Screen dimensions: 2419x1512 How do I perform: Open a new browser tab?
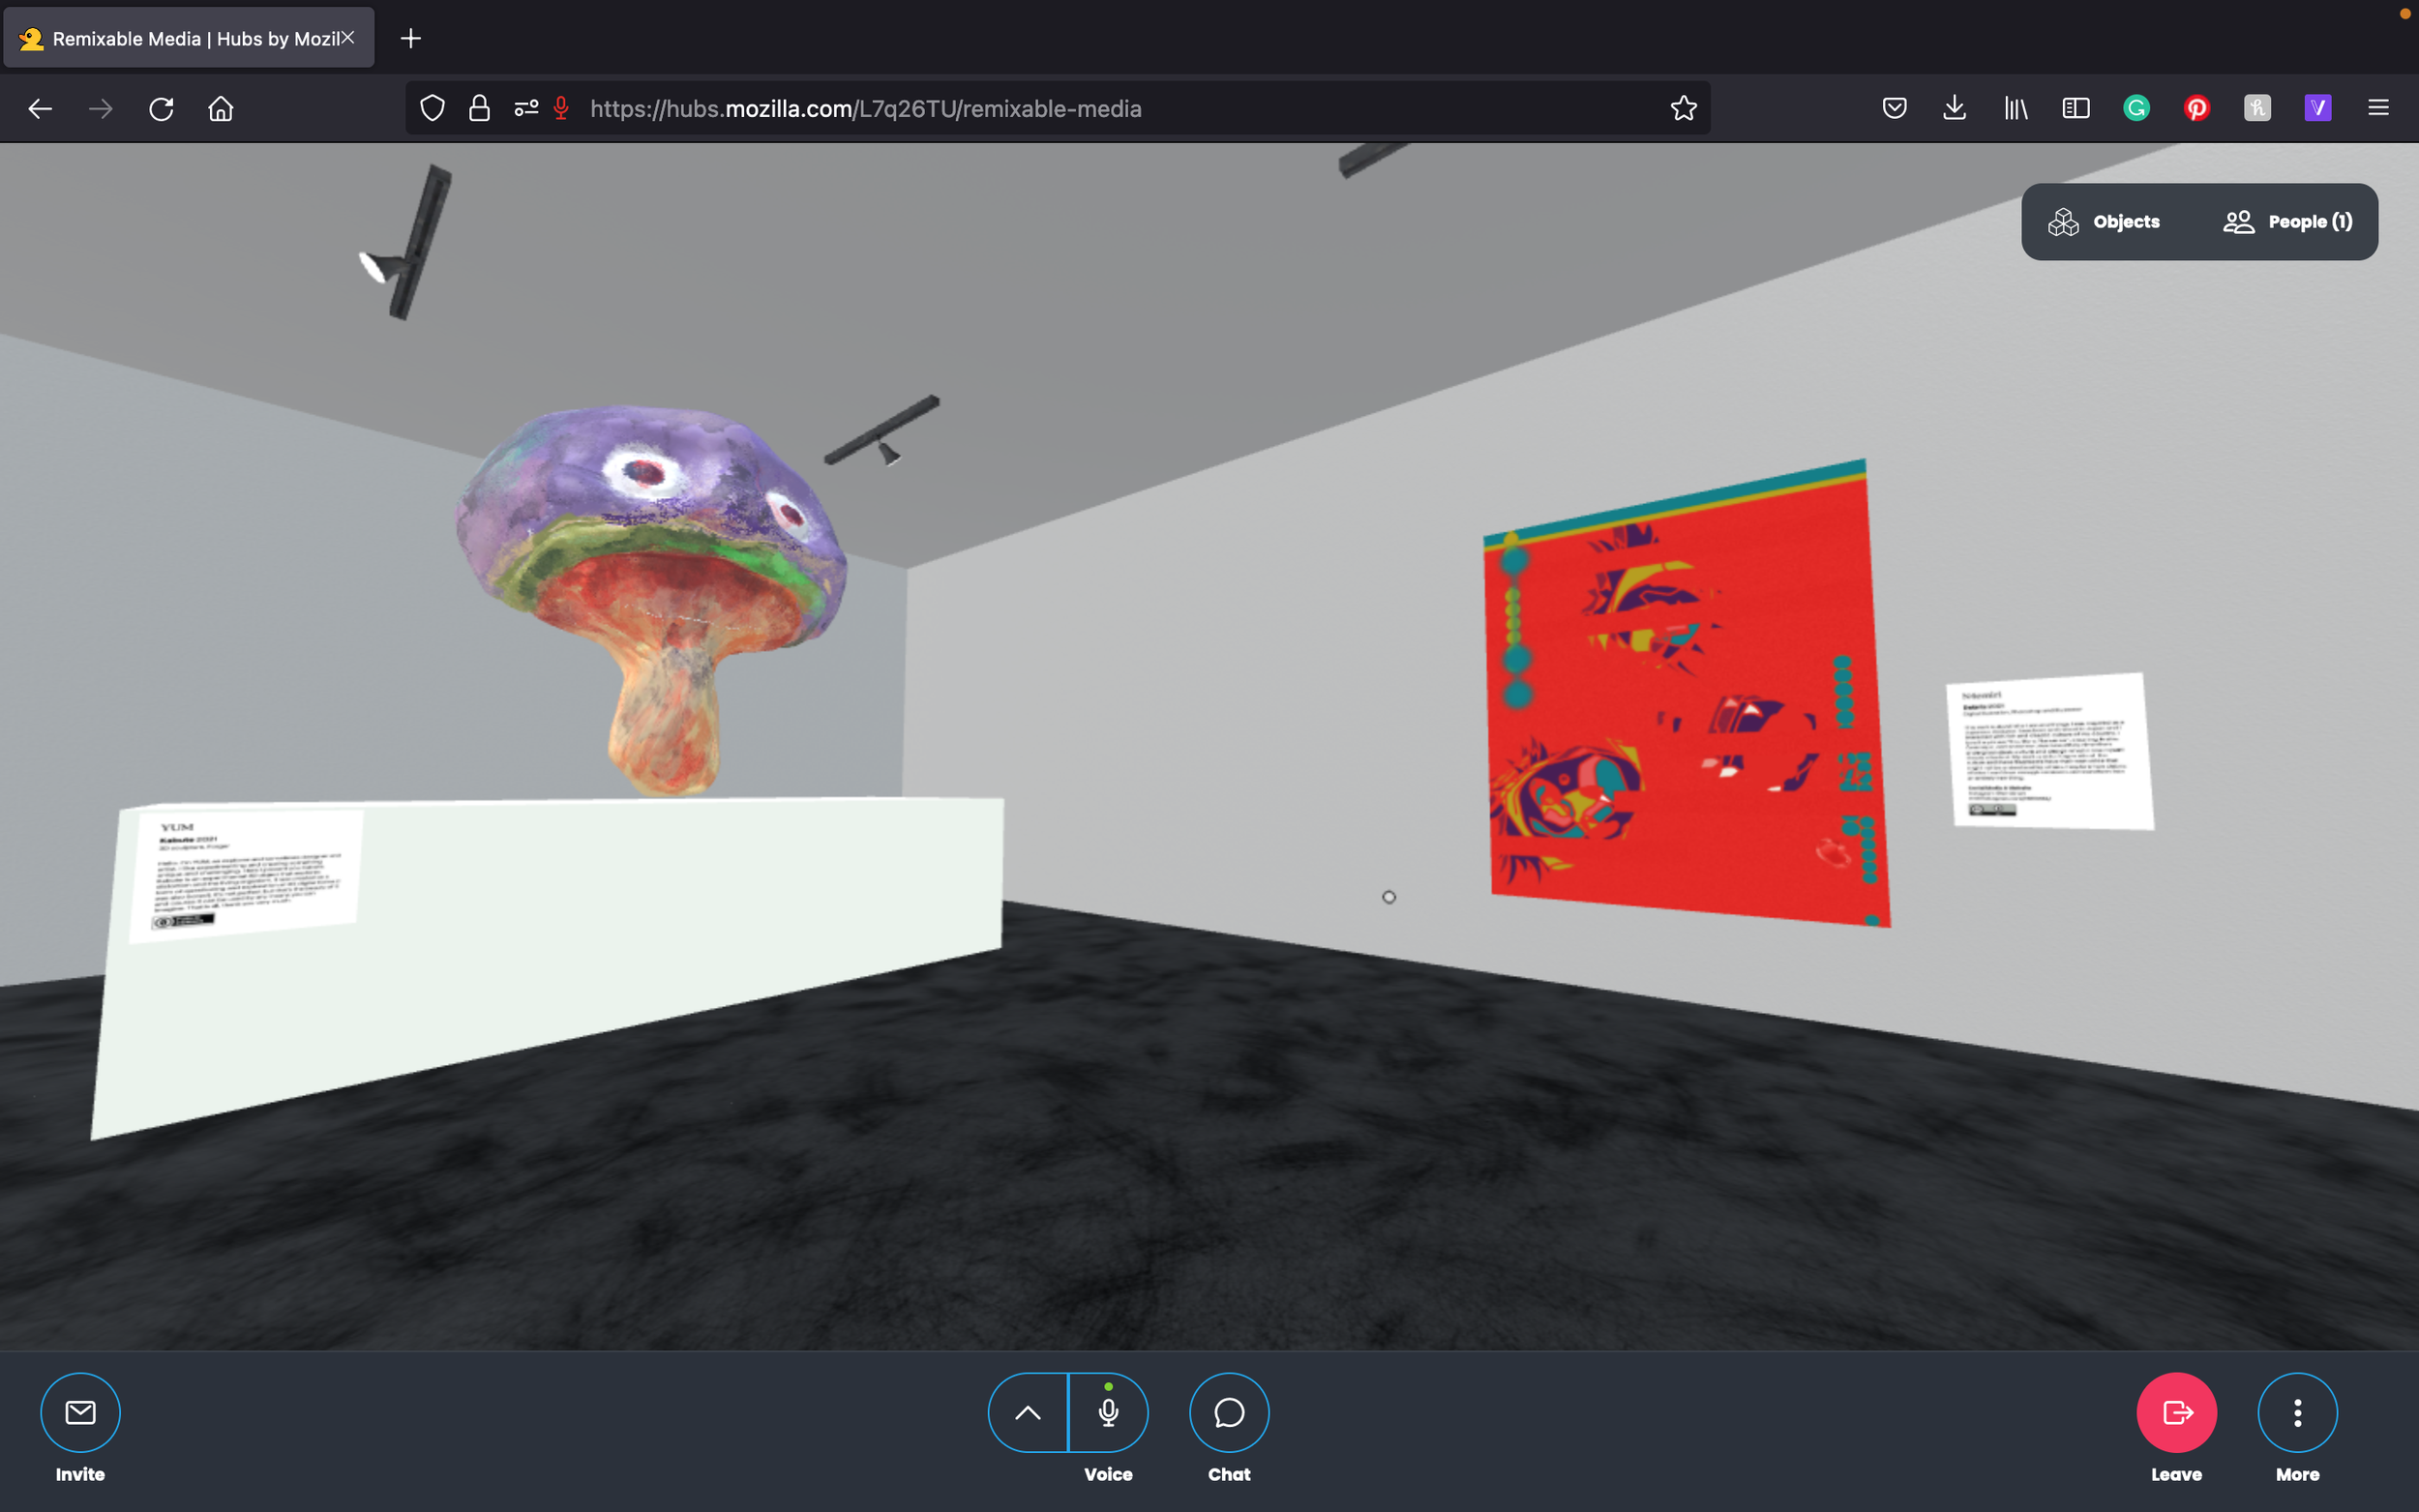(410, 38)
